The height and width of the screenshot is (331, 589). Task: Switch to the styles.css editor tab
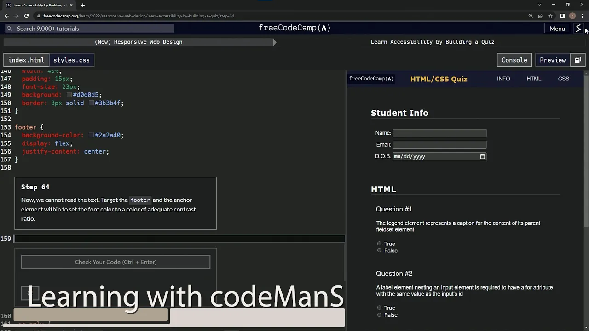pos(71,60)
